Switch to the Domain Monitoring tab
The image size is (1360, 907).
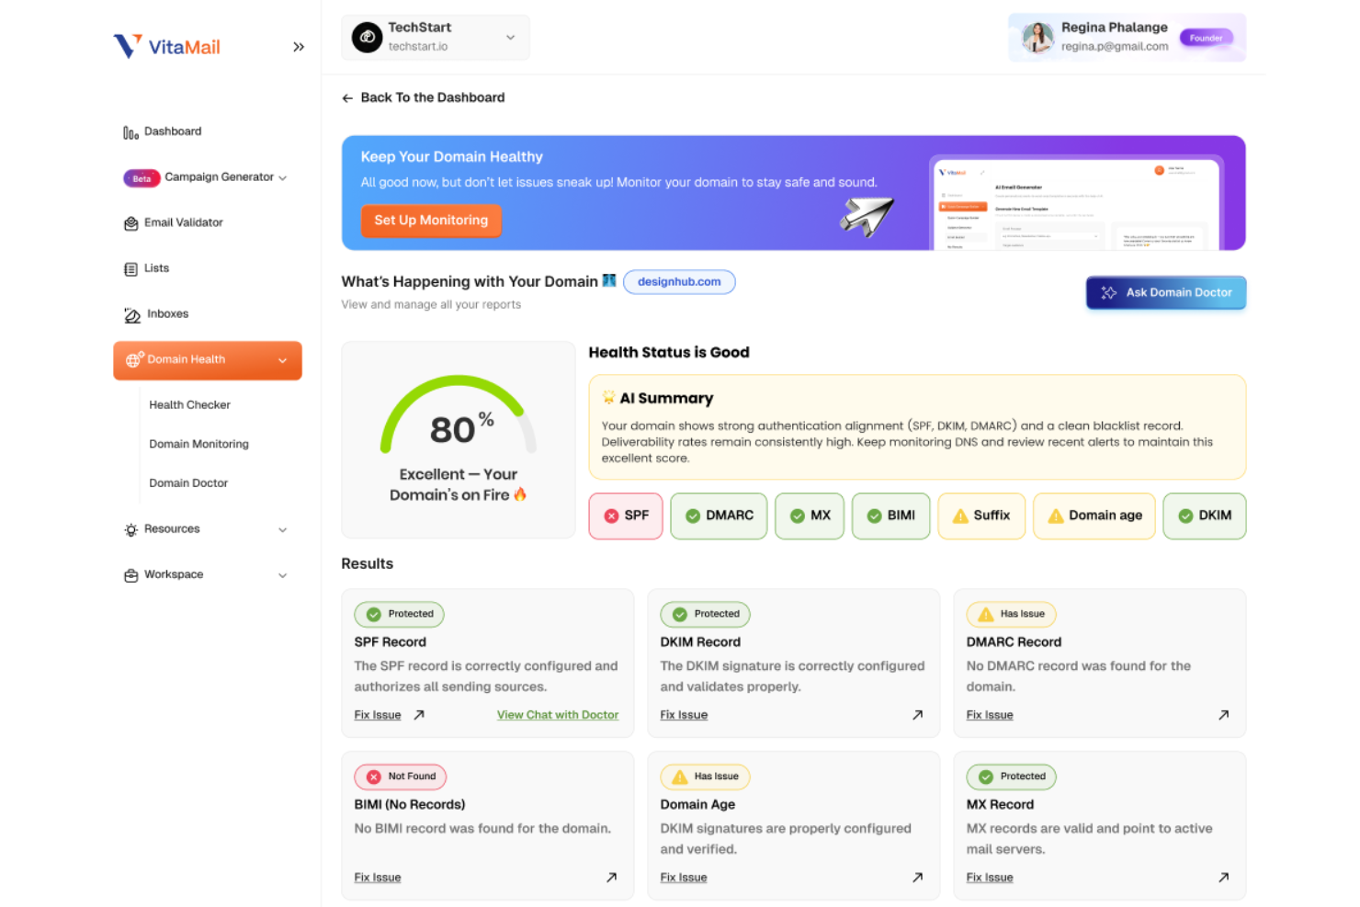coord(198,444)
